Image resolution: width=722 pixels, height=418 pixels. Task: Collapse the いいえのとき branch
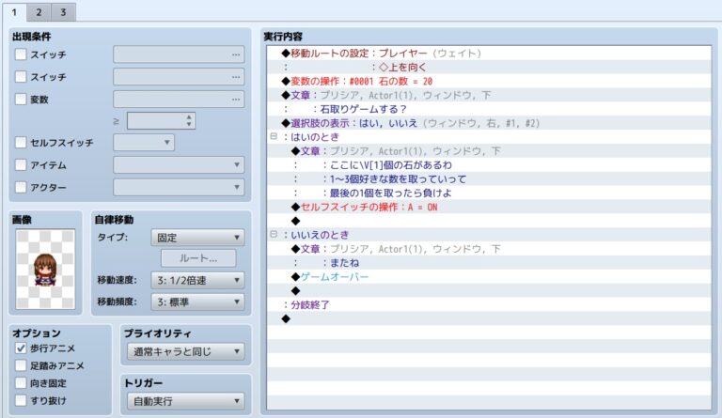274,235
